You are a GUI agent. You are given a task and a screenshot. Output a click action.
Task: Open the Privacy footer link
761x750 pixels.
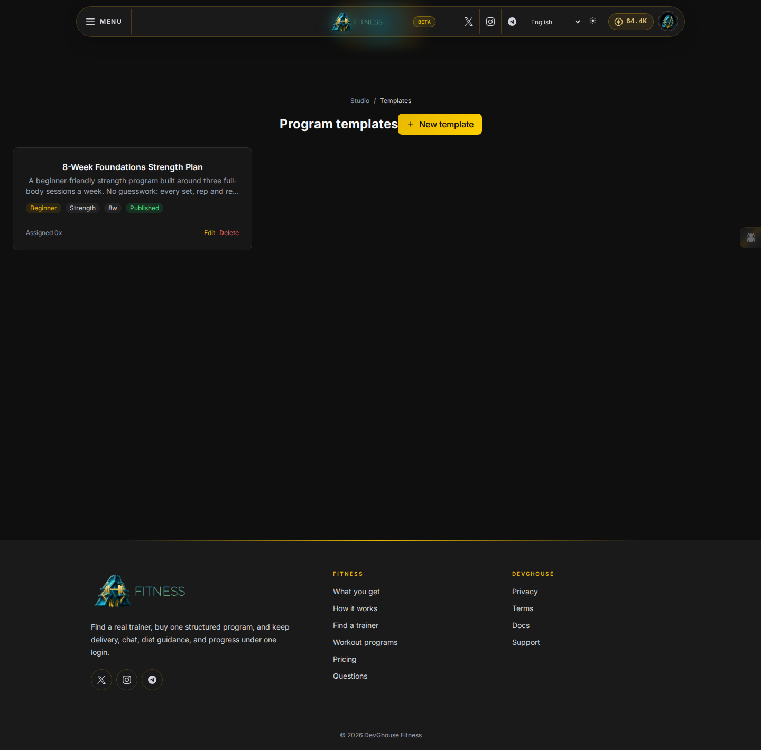(x=525, y=592)
